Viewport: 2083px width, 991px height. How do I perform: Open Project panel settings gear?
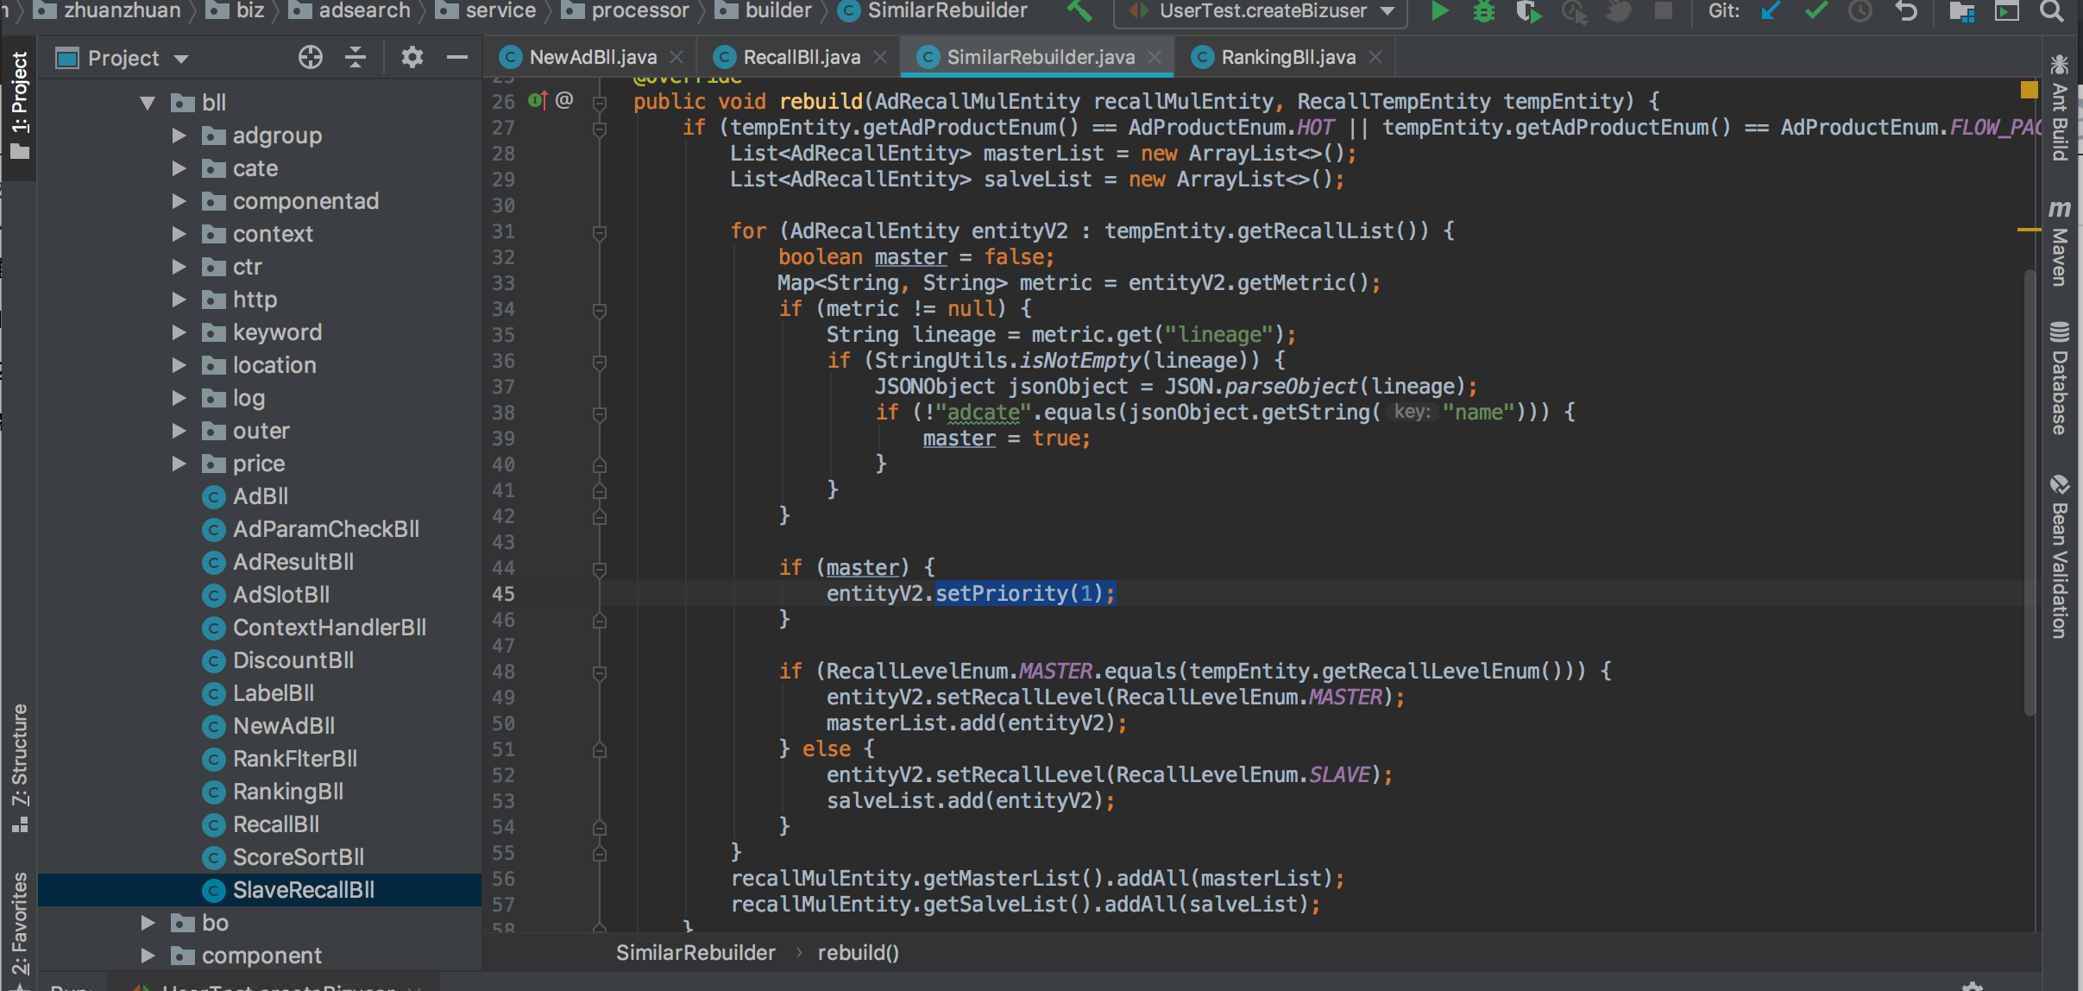coord(412,58)
